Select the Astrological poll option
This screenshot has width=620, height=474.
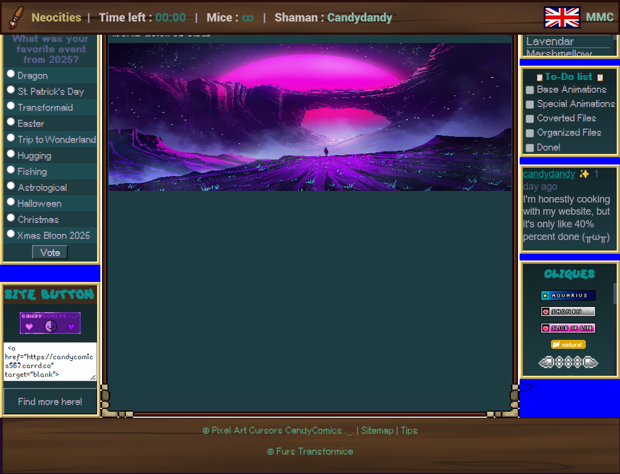click(10, 186)
